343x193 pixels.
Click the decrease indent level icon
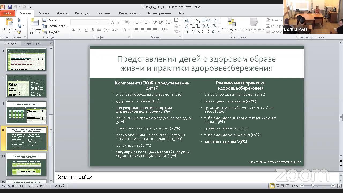(x=155, y=22)
